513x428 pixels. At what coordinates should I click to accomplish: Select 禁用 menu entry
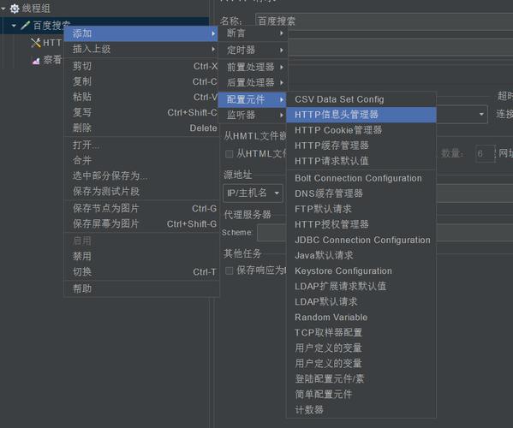[141, 256]
